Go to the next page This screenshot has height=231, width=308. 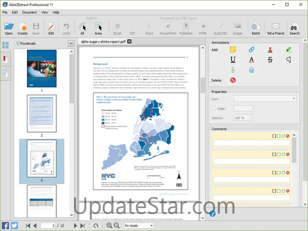(75, 226)
